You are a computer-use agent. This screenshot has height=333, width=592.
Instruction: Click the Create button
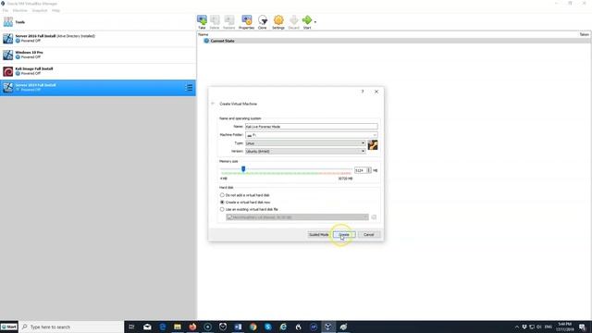click(x=344, y=234)
